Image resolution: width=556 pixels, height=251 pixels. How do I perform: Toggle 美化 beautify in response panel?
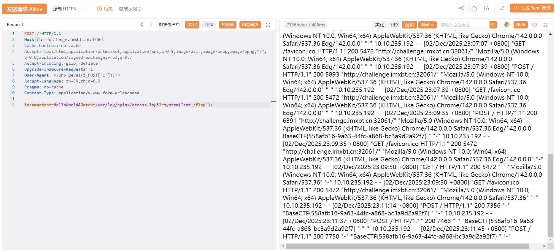click(x=379, y=25)
